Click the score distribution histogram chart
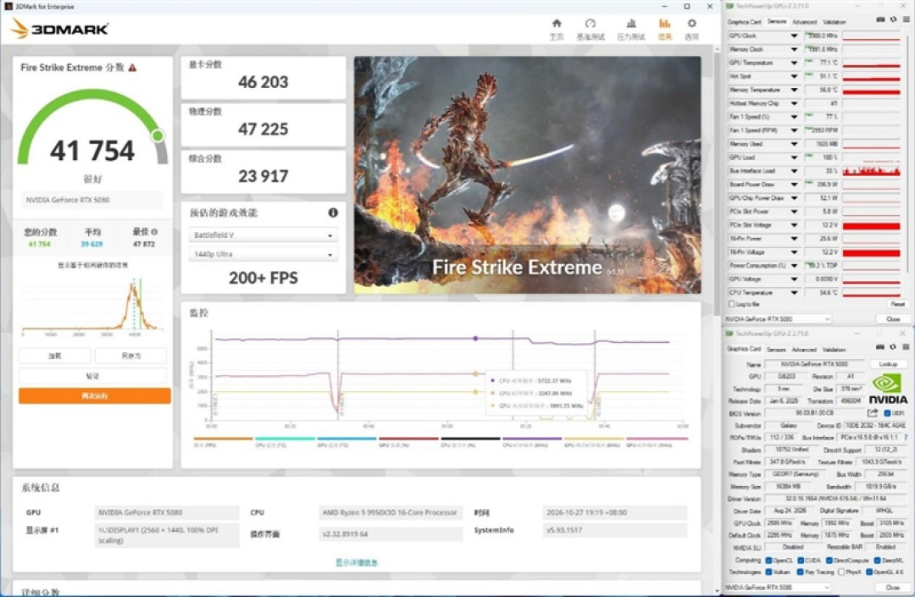This screenshot has height=597, width=915. [x=92, y=306]
